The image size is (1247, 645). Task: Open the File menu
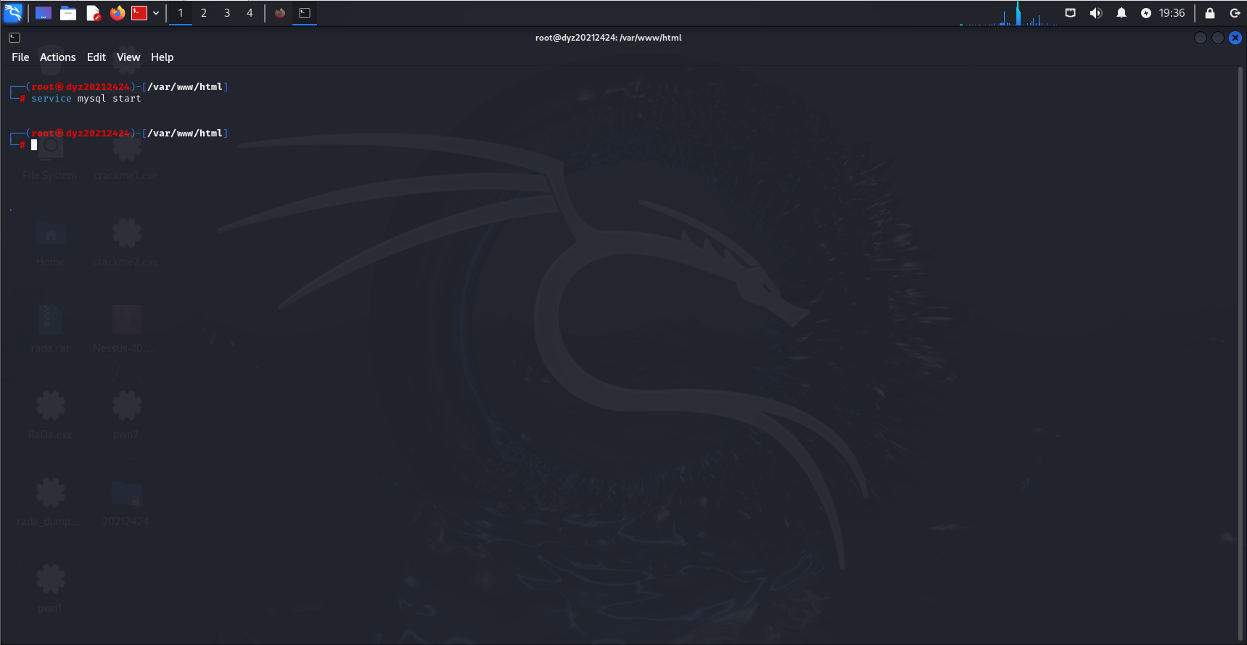20,57
